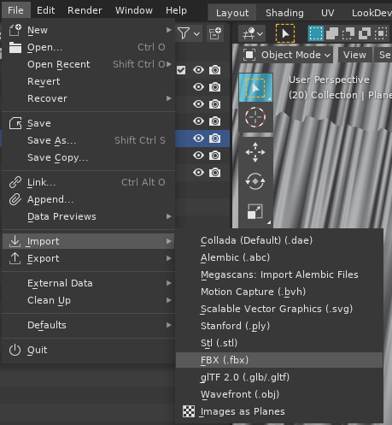The height and width of the screenshot is (425, 392).
Task: Activate the Select Box tool
Action: [x=255, y=88]
